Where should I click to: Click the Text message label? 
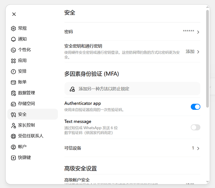[78, 121]
